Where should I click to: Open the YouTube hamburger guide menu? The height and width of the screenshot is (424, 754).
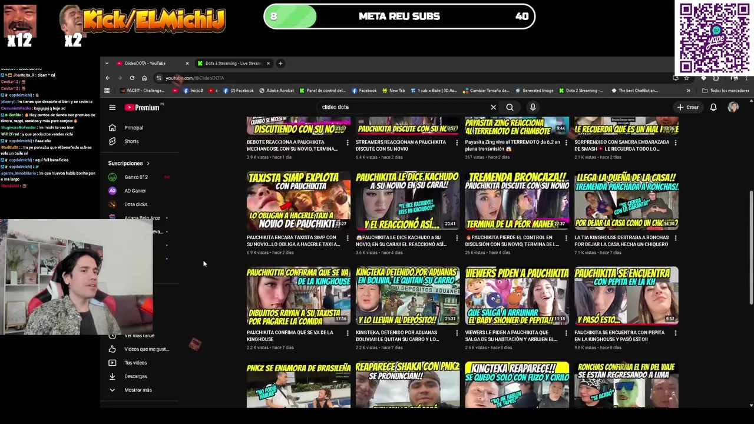tap(112, 107)
